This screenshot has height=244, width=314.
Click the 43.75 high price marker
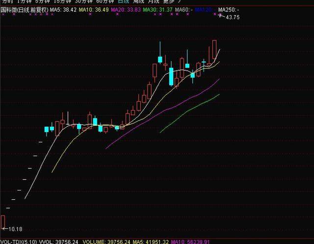[233, 18]
